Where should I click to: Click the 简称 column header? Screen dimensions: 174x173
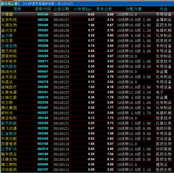coord(17,9)
